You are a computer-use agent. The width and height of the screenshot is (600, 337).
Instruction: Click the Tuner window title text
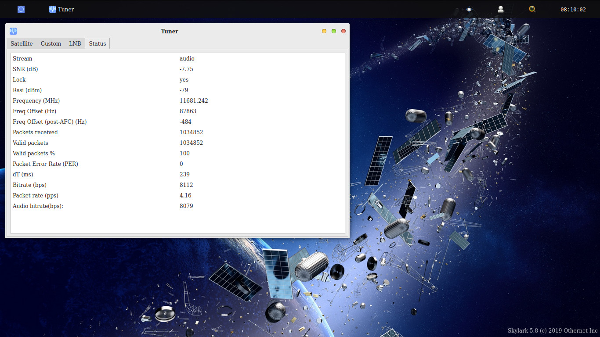click(x=170, y=31)
